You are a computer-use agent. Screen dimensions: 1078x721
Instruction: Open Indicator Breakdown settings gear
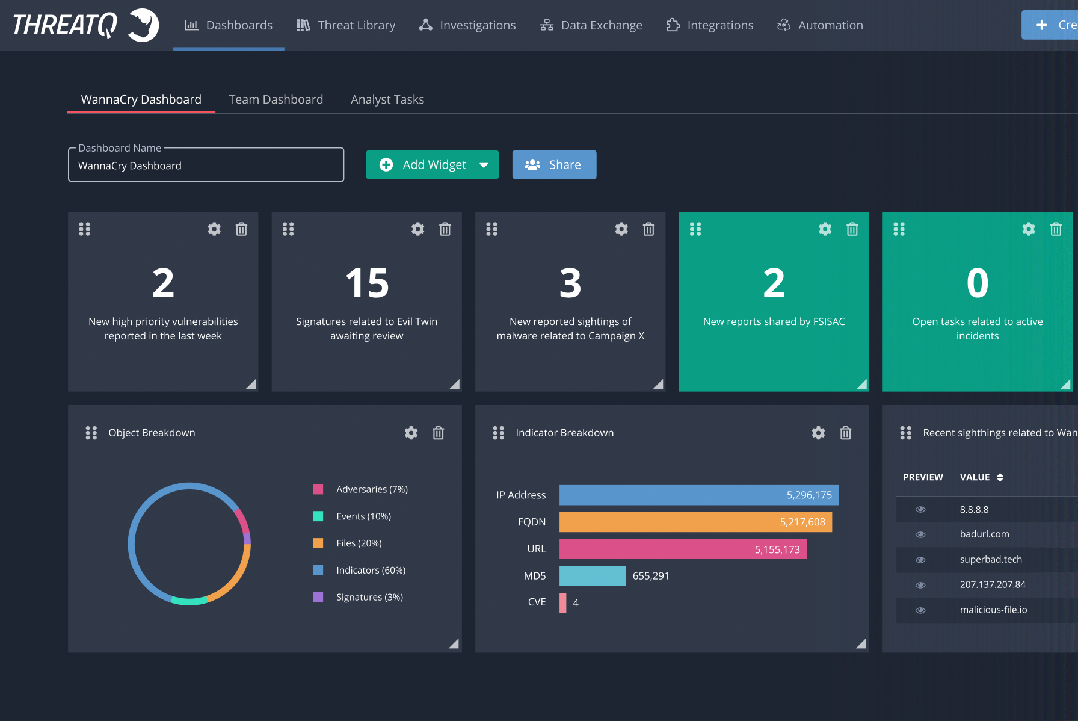(819, 433)
